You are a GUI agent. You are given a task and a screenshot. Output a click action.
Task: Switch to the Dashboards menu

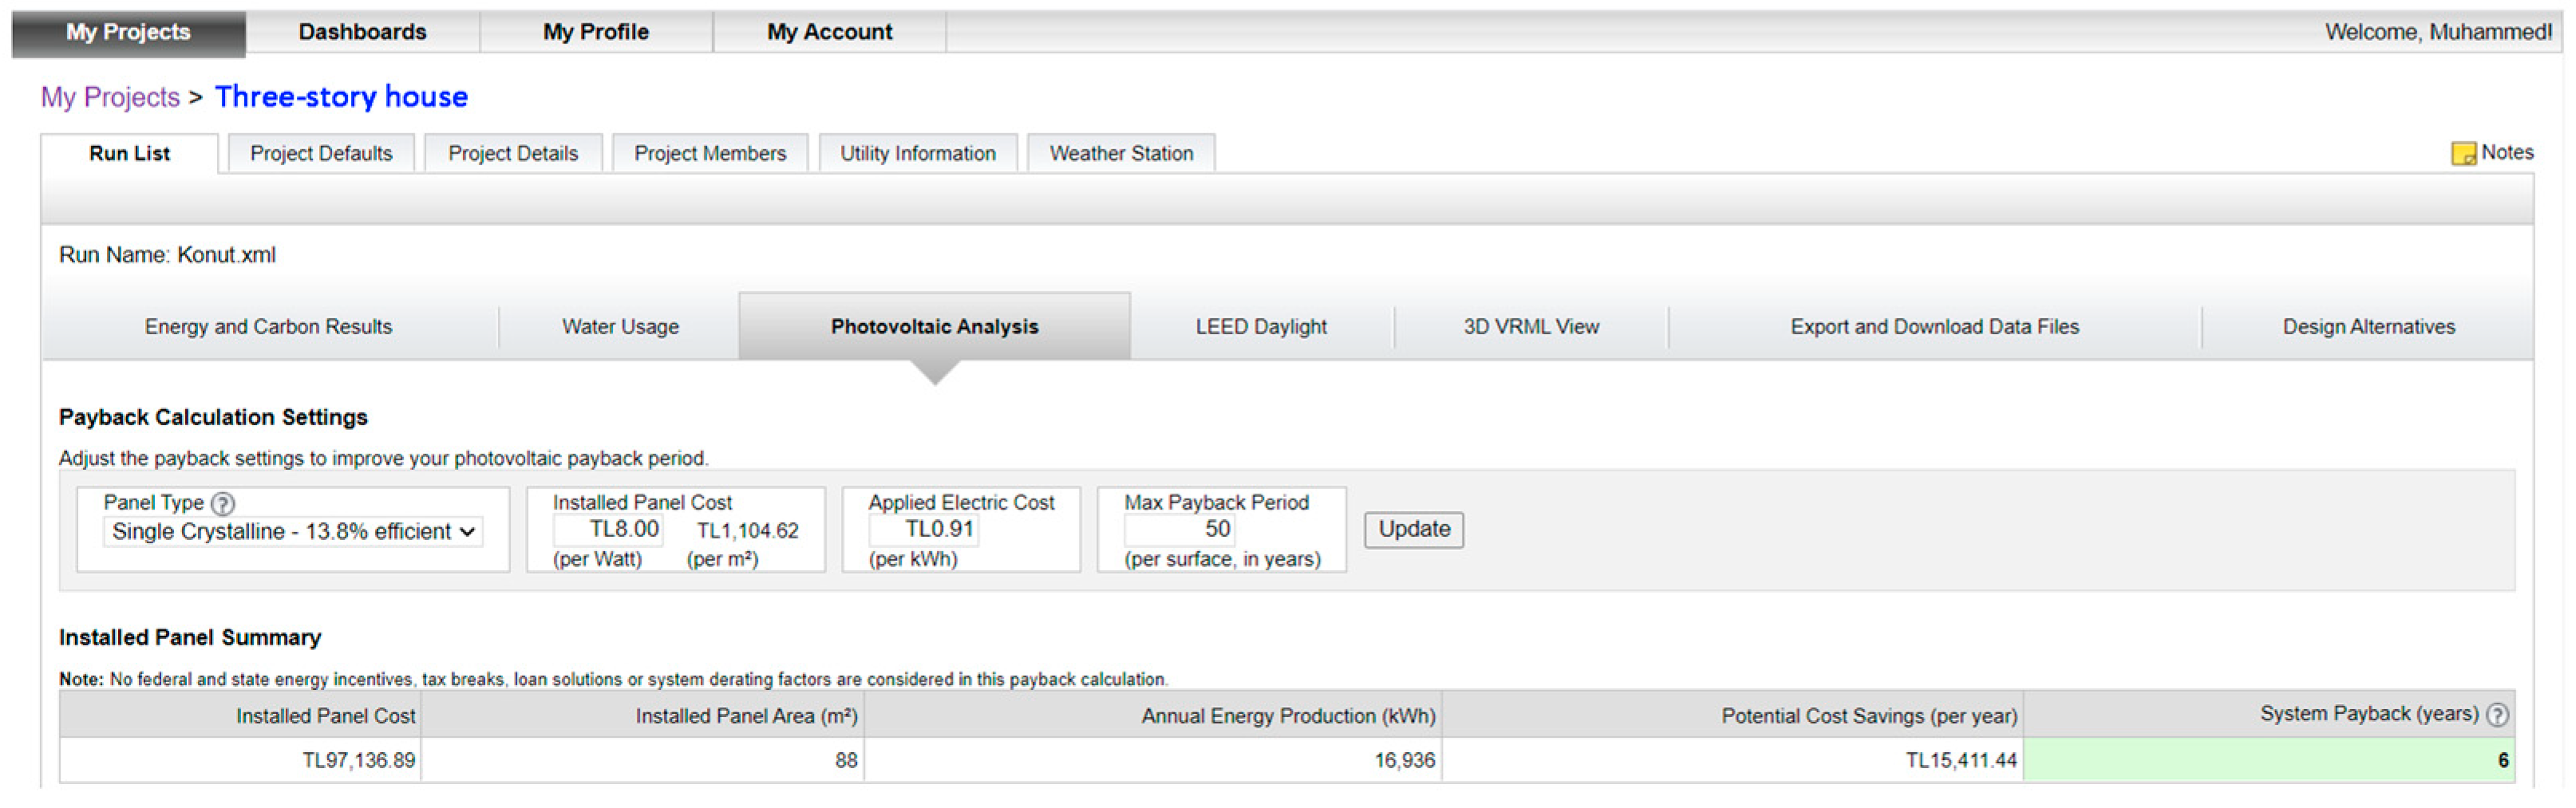pyautogui.click(x=362, y=32)
